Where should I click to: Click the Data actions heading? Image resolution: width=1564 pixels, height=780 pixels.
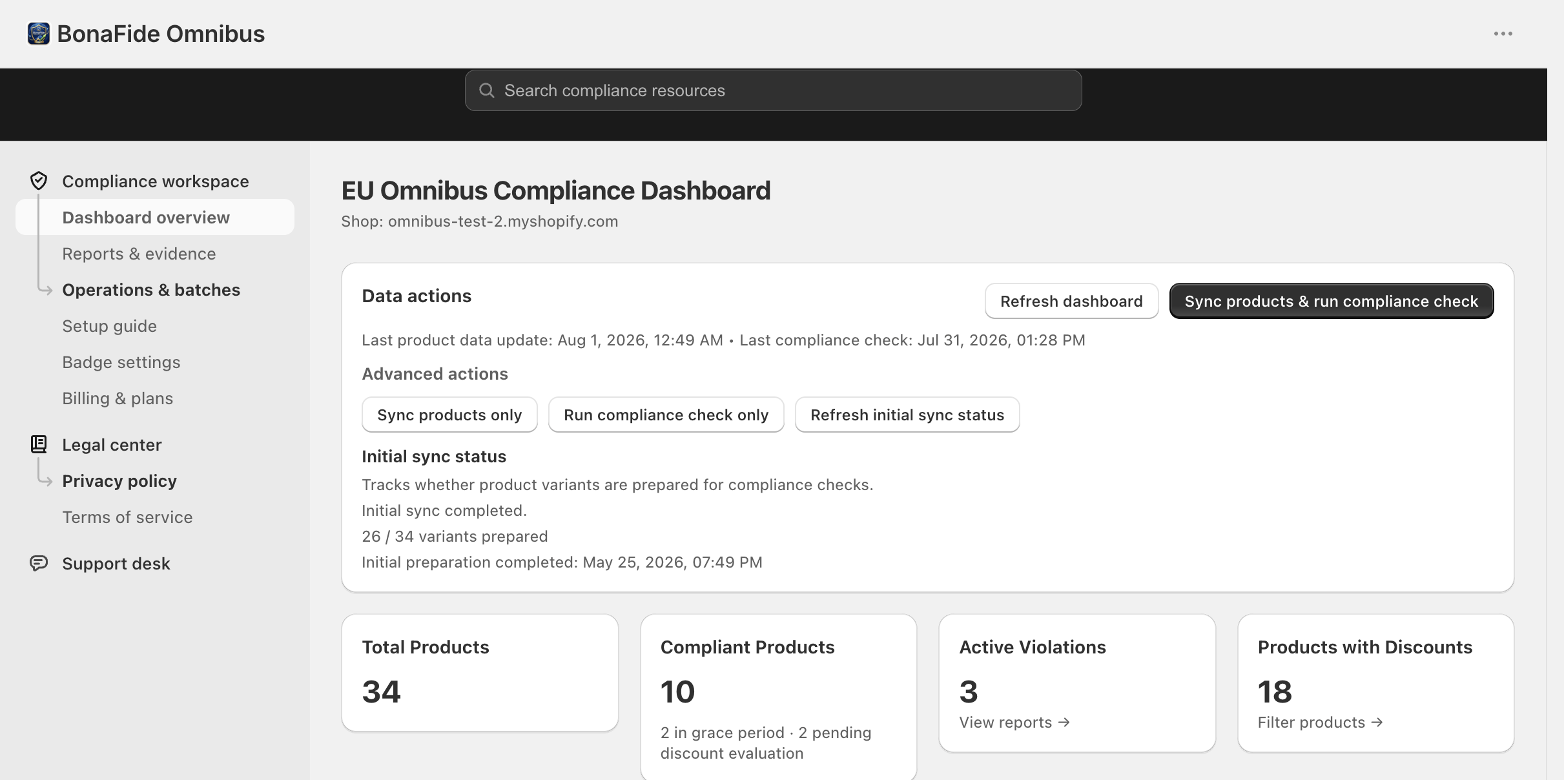[x=417, y=296]
